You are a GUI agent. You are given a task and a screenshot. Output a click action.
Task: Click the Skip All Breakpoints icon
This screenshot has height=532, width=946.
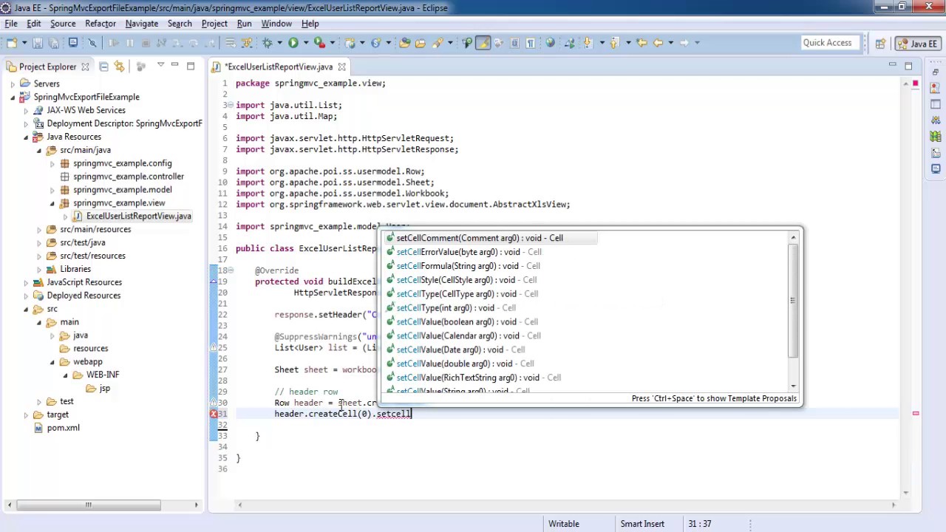pos(92,43)
